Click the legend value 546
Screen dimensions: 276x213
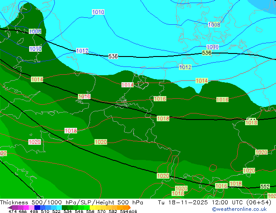pos(79,211)
